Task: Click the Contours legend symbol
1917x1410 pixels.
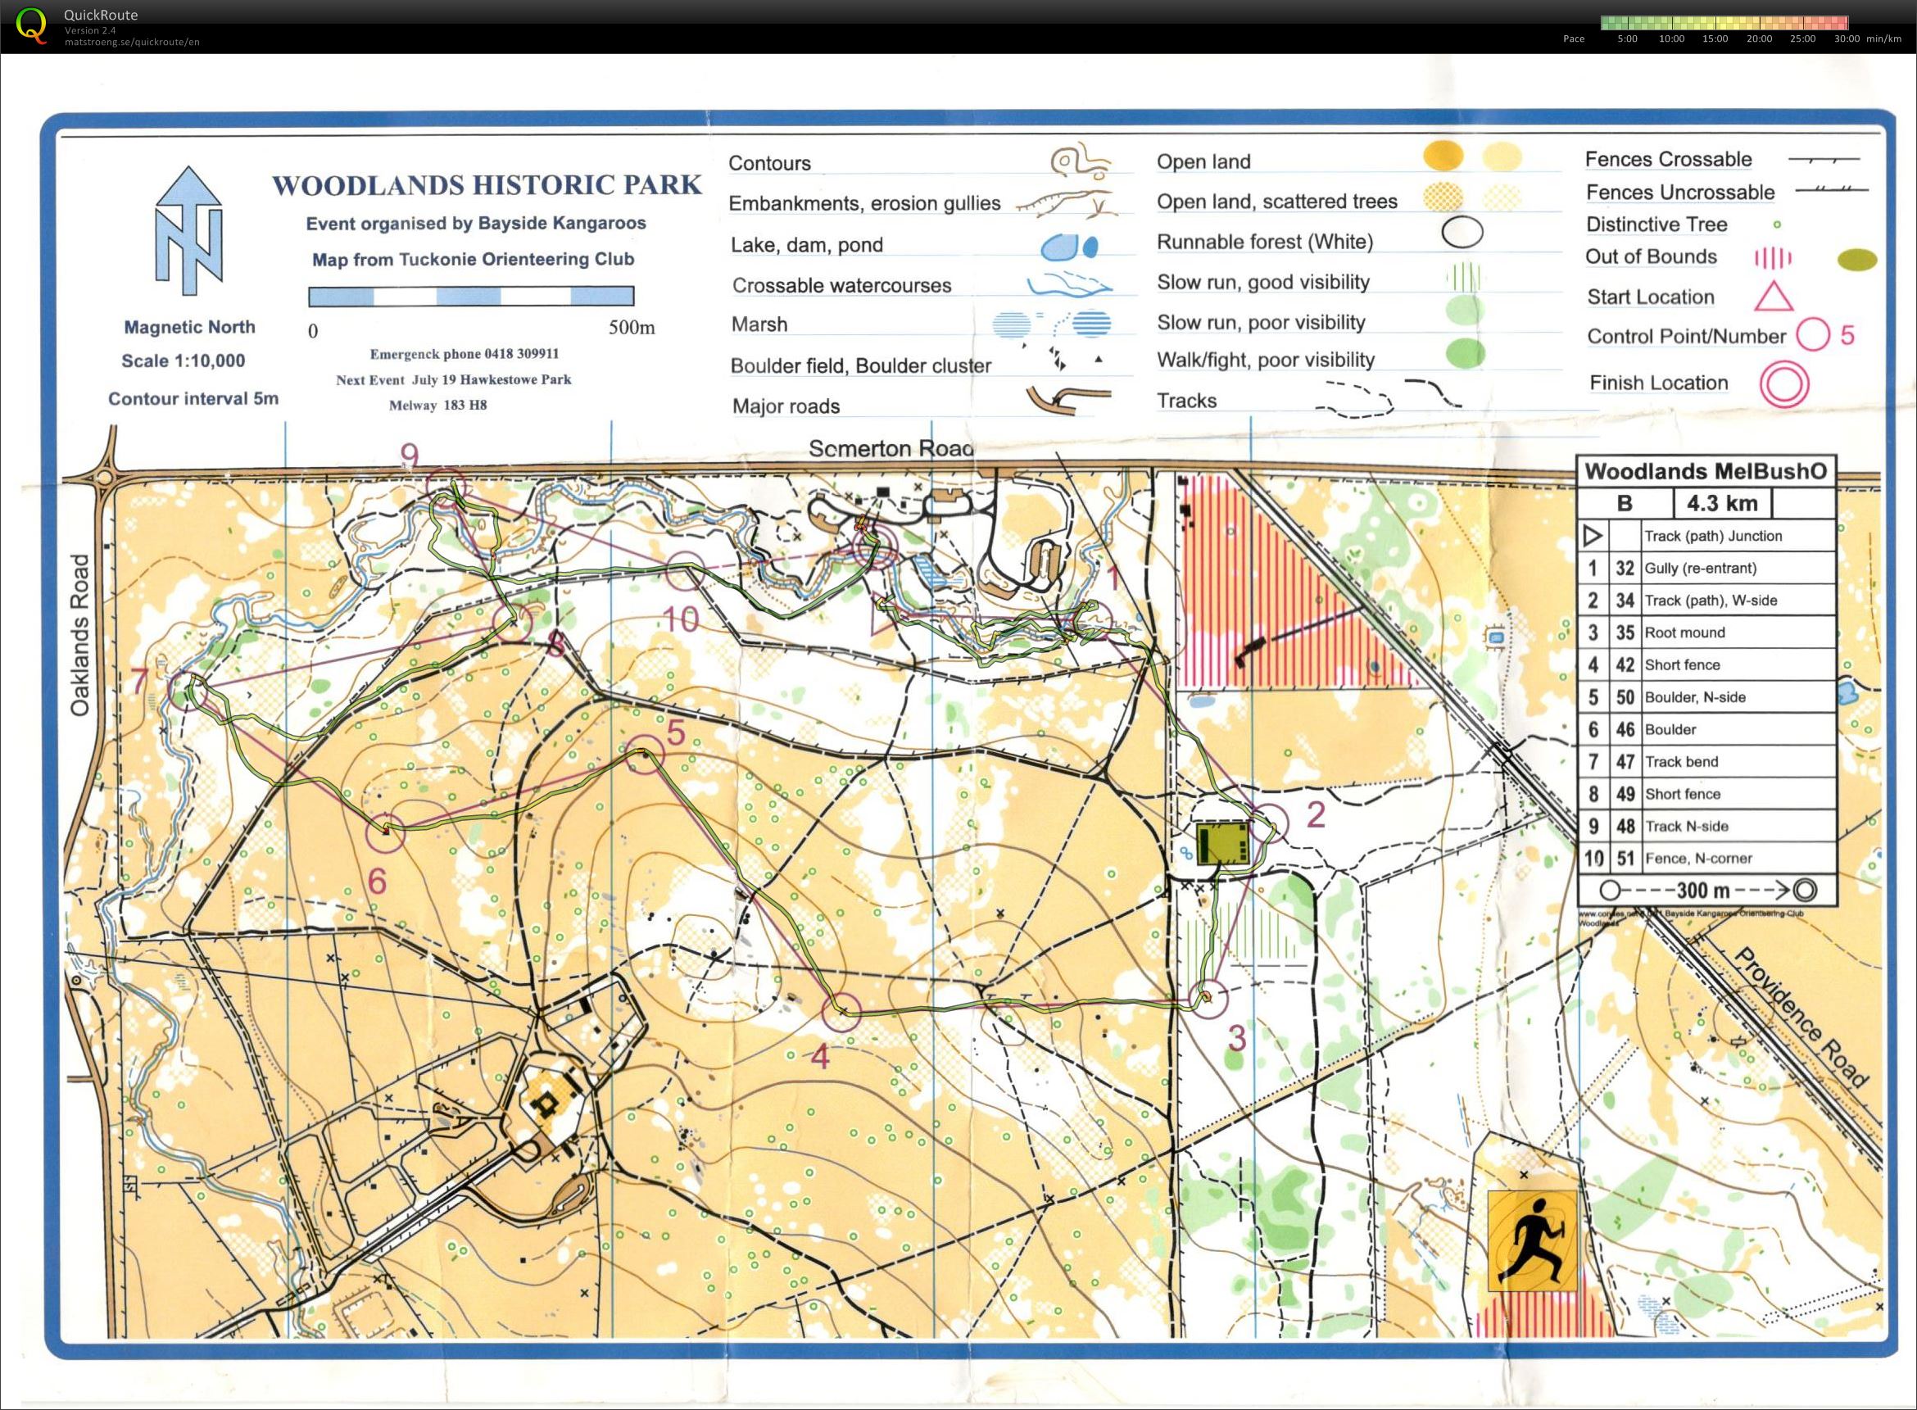Action: coord(1081,161)
